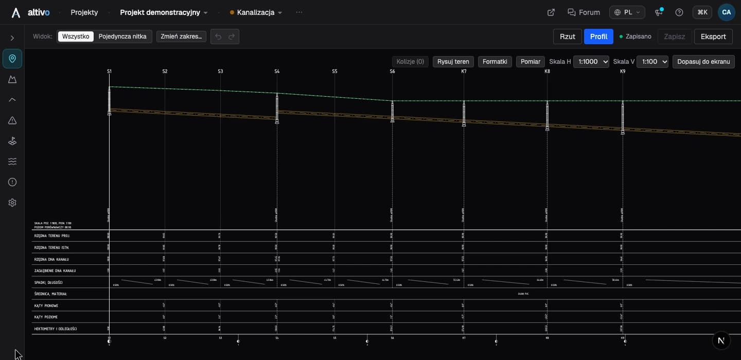The height and width of the screenshot is (360, 741).
Task: Switch view to Wszystko
Action: coord(76,37)
